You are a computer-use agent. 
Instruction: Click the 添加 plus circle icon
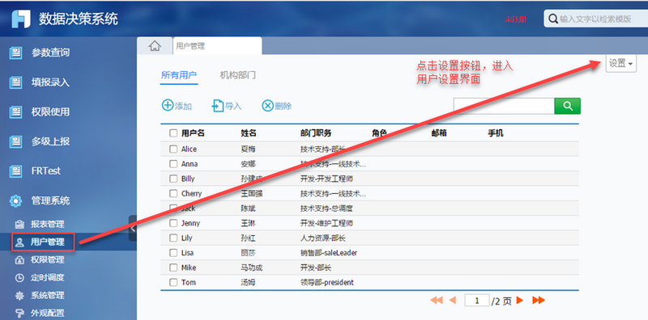click(168, 106)
